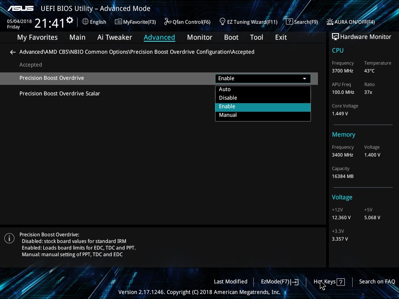Click the +5V reading 5.068 V
This screenshot has width=399, height=299.
point(372,218)
